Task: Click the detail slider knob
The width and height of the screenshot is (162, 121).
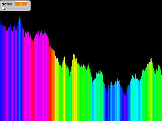Action: pyautogui.click(x=3, y=8)
